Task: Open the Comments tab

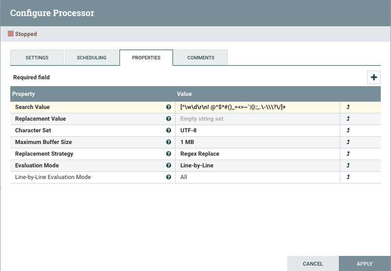Action: (201, 57)
